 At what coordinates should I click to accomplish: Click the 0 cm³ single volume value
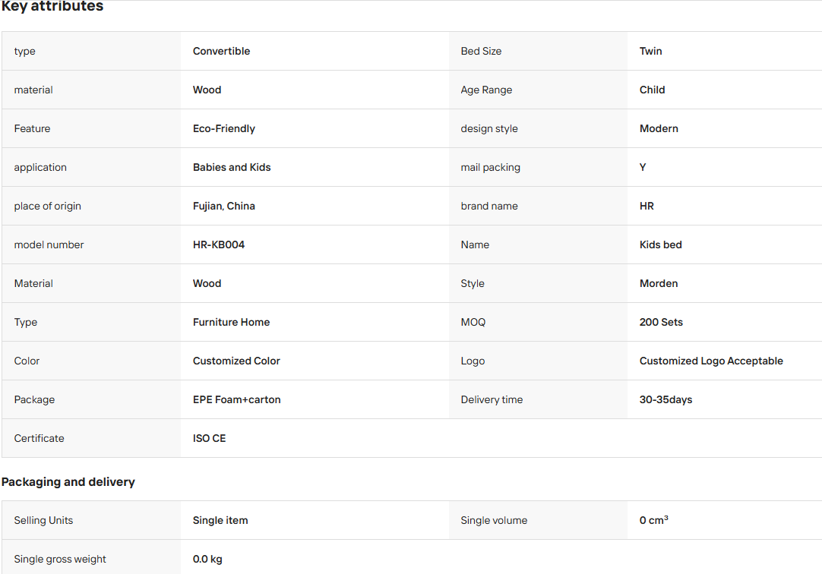(x=653, y=520)
